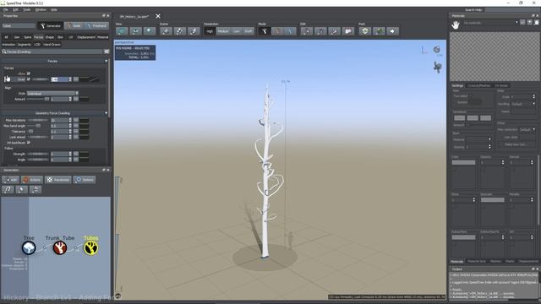
Task: Click the link tool icon below Add button
Action: click(x=8, y=189)
